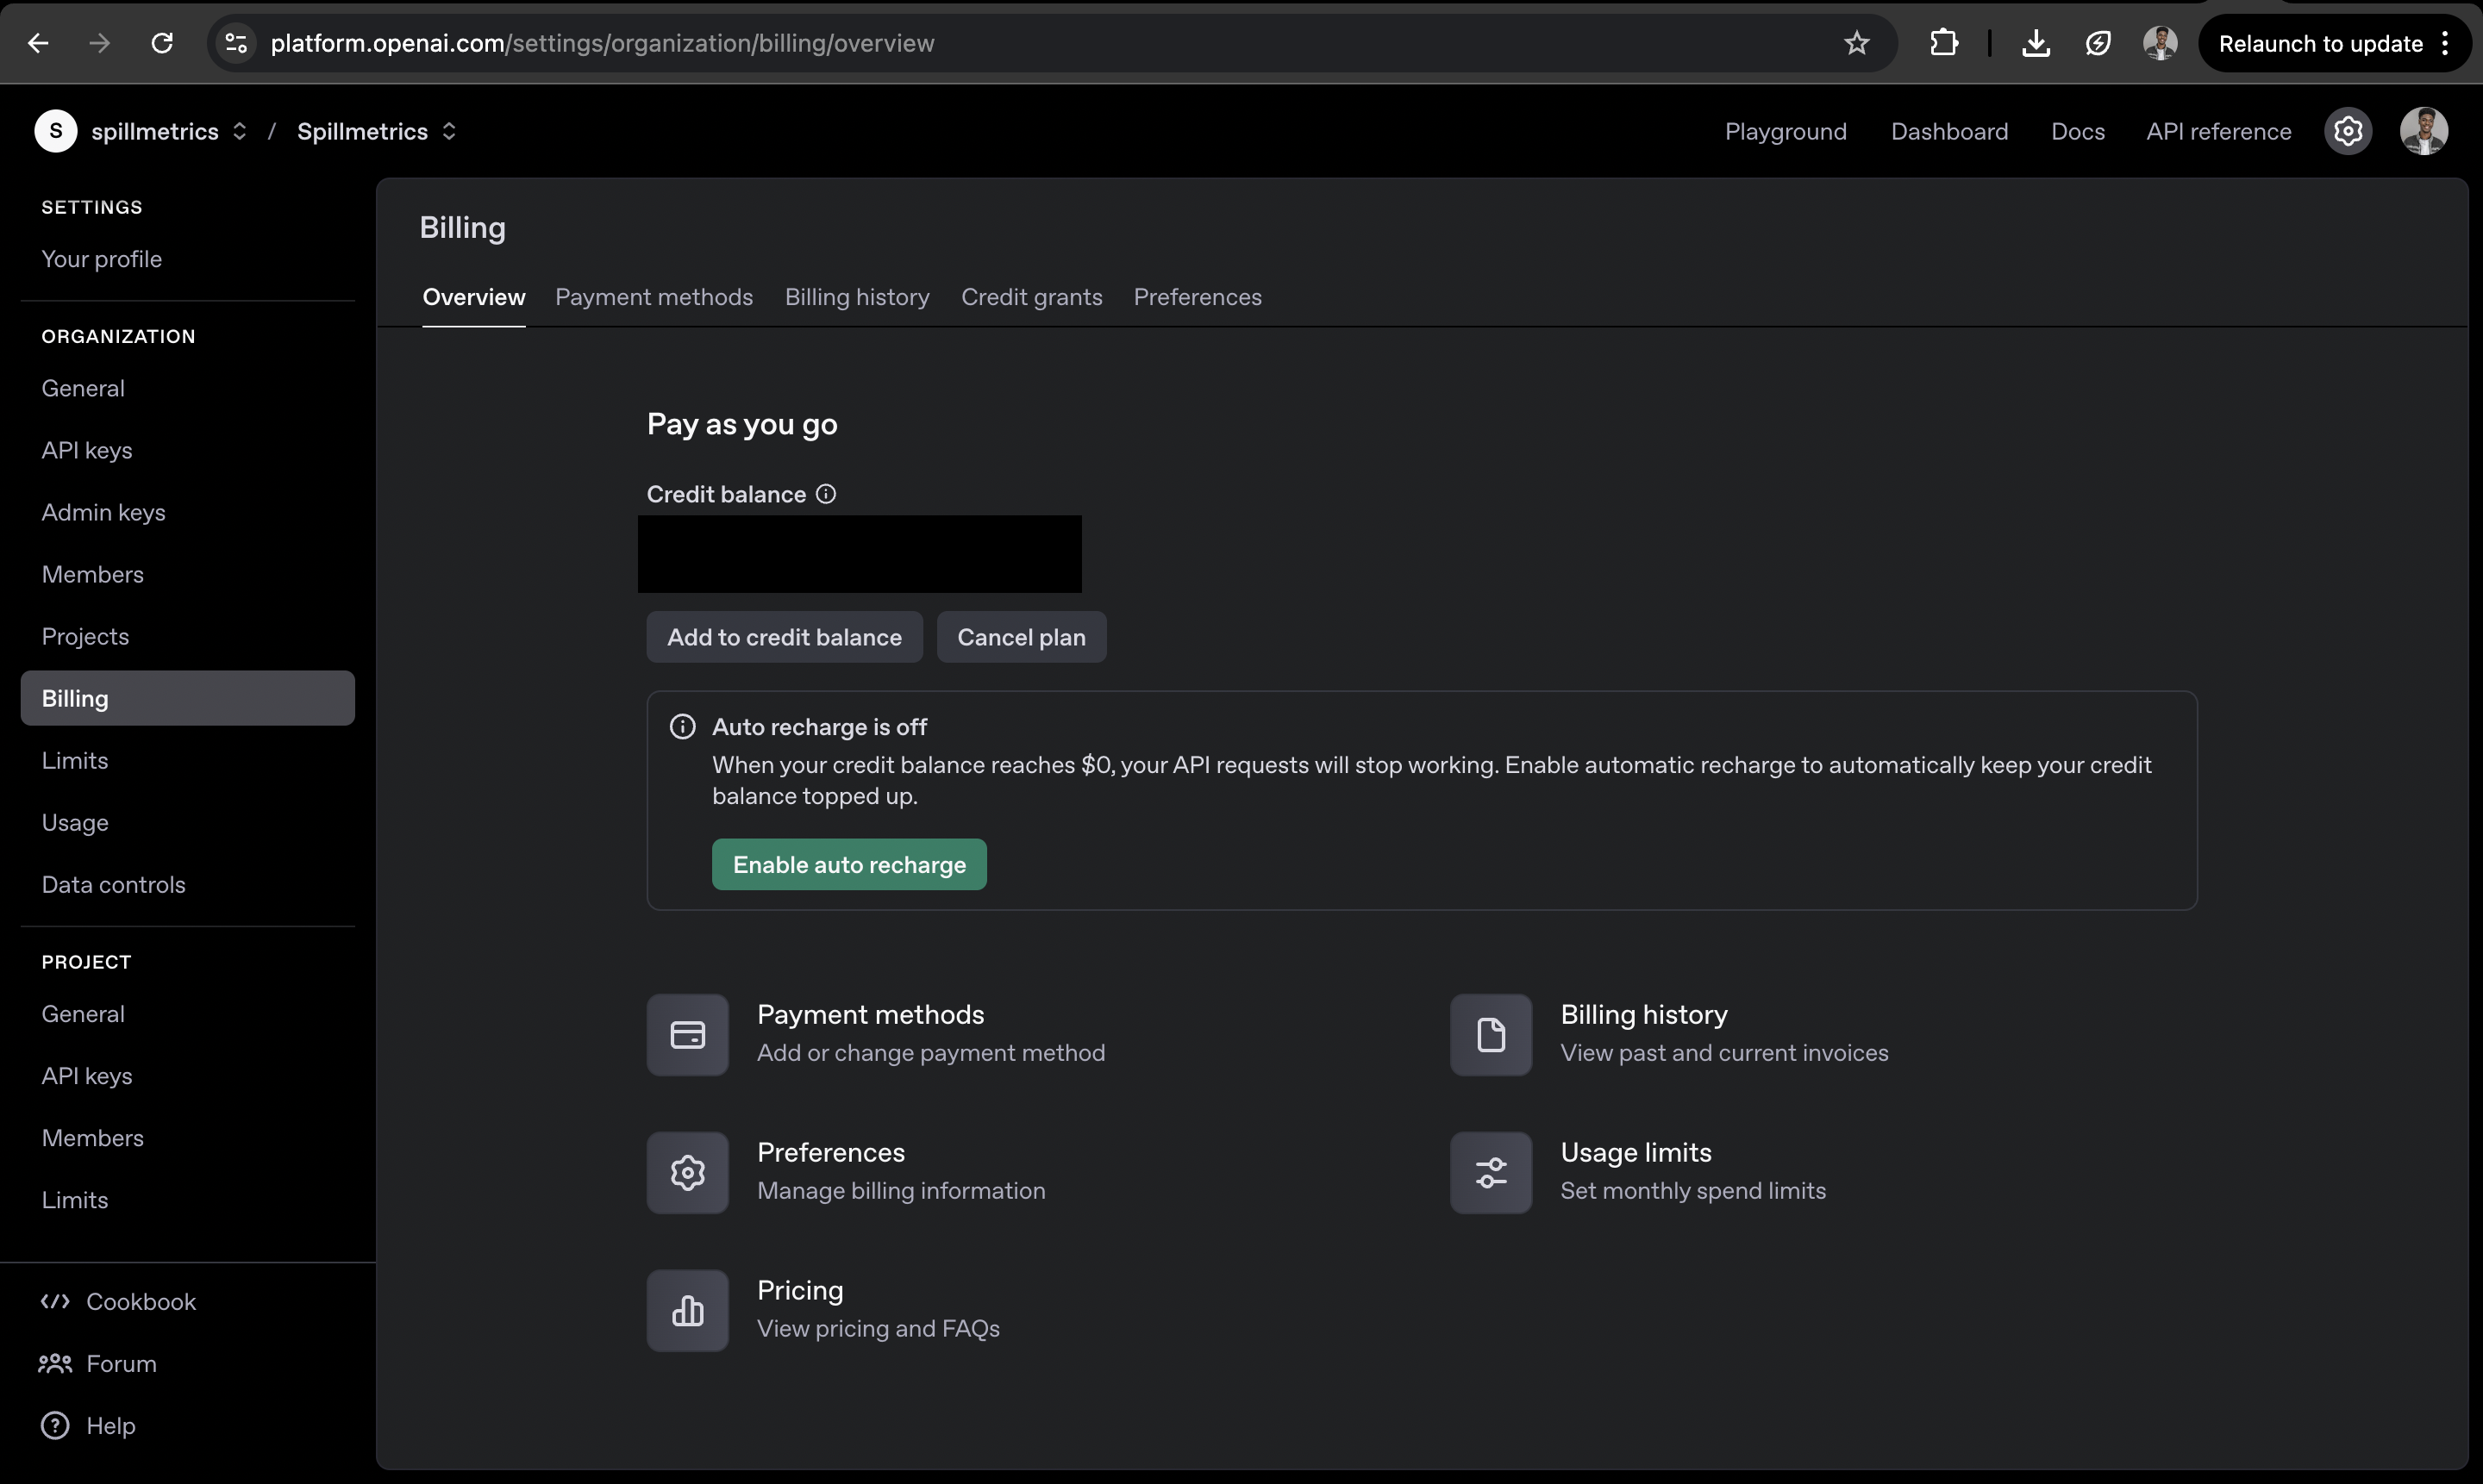This screenshot has height=1484, width=2483.
Task: Click the Cookbook code icon
Action: click(55, 1301)
